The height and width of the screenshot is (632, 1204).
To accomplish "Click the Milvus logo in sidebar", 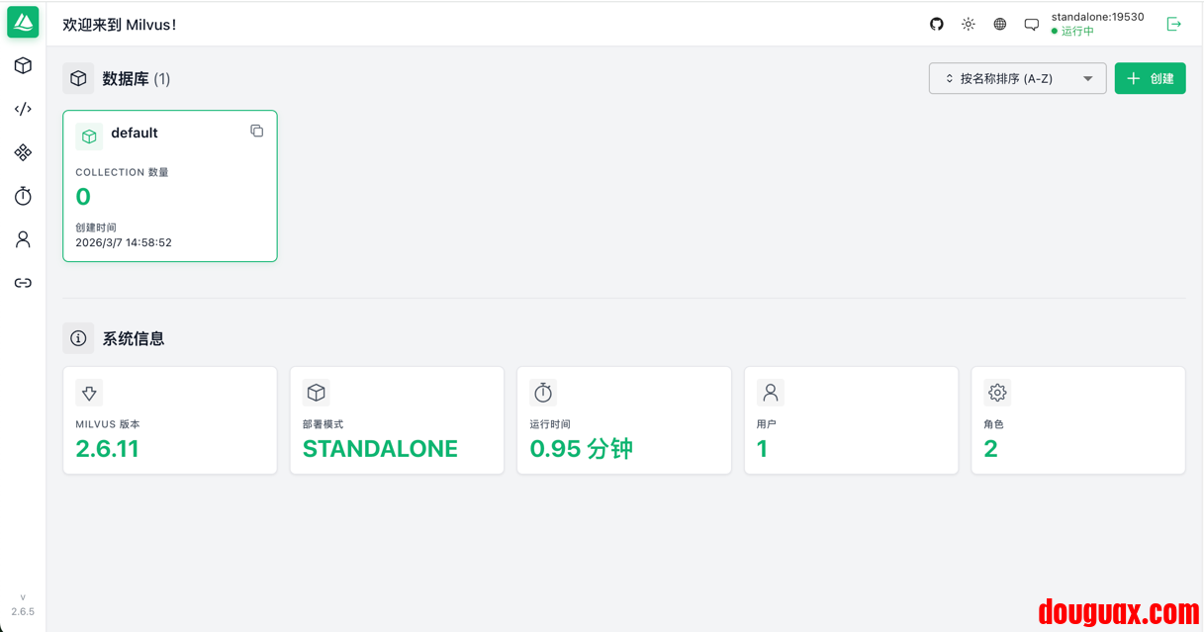I will [x=23, y=22].
